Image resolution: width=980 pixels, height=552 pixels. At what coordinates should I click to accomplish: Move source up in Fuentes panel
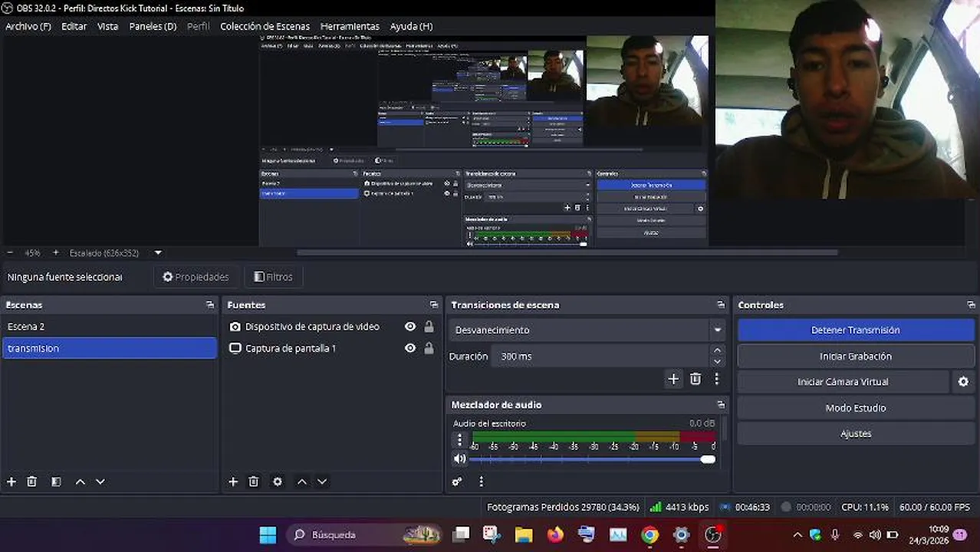point(302,481)
